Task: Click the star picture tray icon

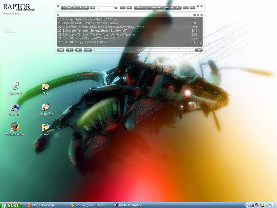Action: 252,205
